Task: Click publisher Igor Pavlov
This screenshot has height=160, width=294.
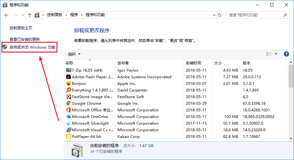Action: pos(128,70)
